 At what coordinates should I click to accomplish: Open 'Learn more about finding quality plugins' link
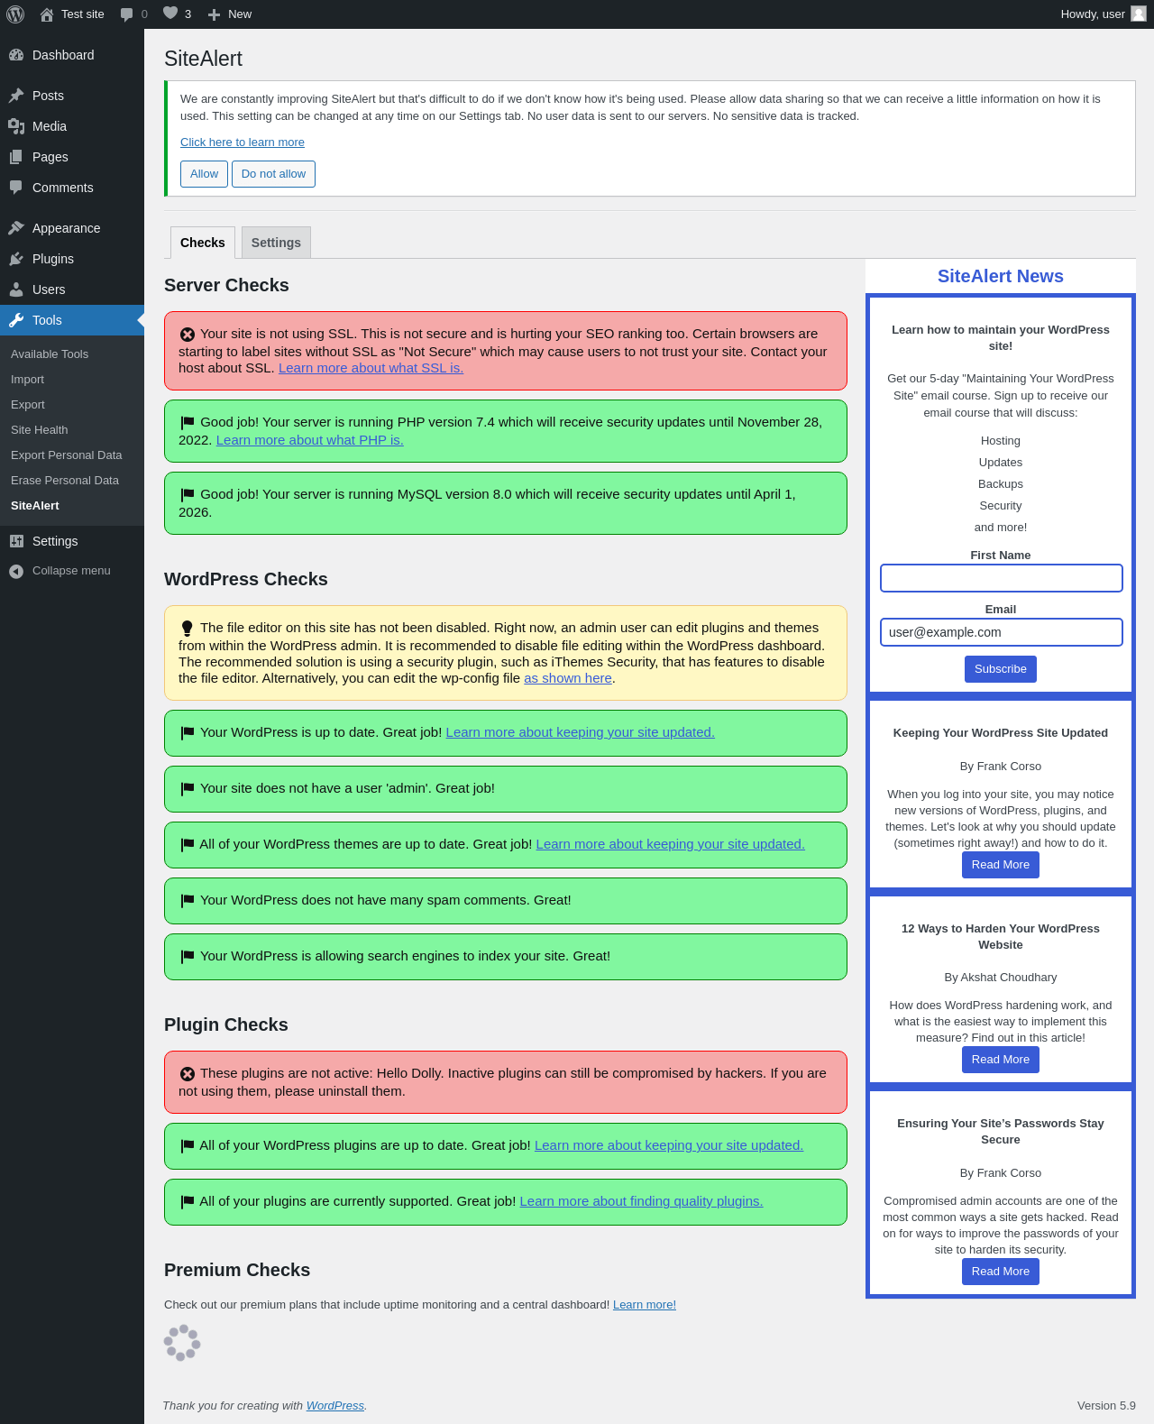(641, 1201)
